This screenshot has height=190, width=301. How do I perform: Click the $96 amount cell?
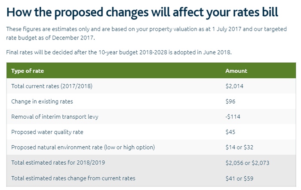(x=230, y=101)
